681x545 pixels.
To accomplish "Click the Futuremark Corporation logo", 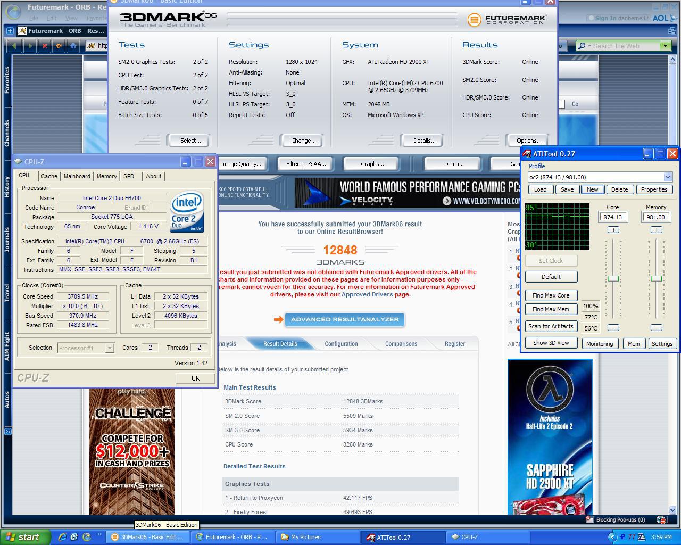I will click(506, 20).
